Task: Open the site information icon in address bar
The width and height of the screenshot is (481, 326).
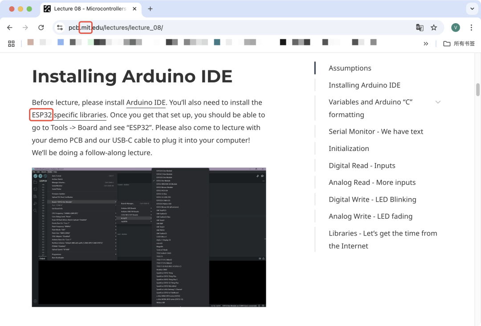Action: [x=60, y=28]
